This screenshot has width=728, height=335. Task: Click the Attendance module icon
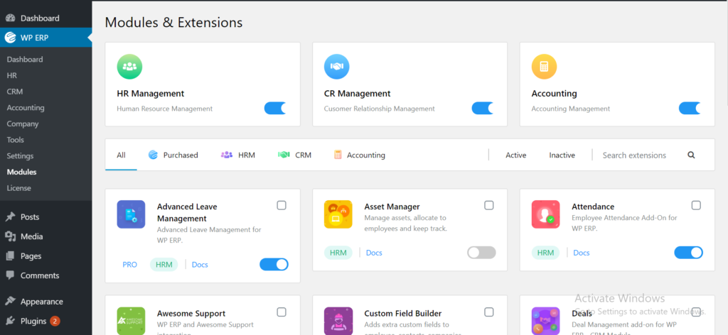click(x=545, y=214)
